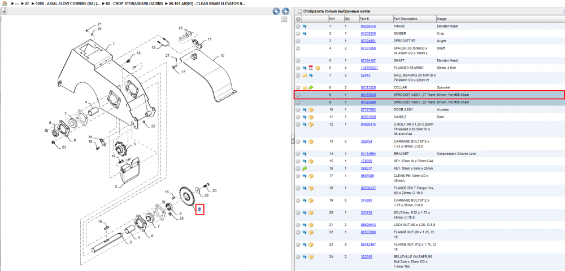The height and width of the screenshot is (271, 565).
Task: Open part number 84202836 link
Action: tap(368, 33)
